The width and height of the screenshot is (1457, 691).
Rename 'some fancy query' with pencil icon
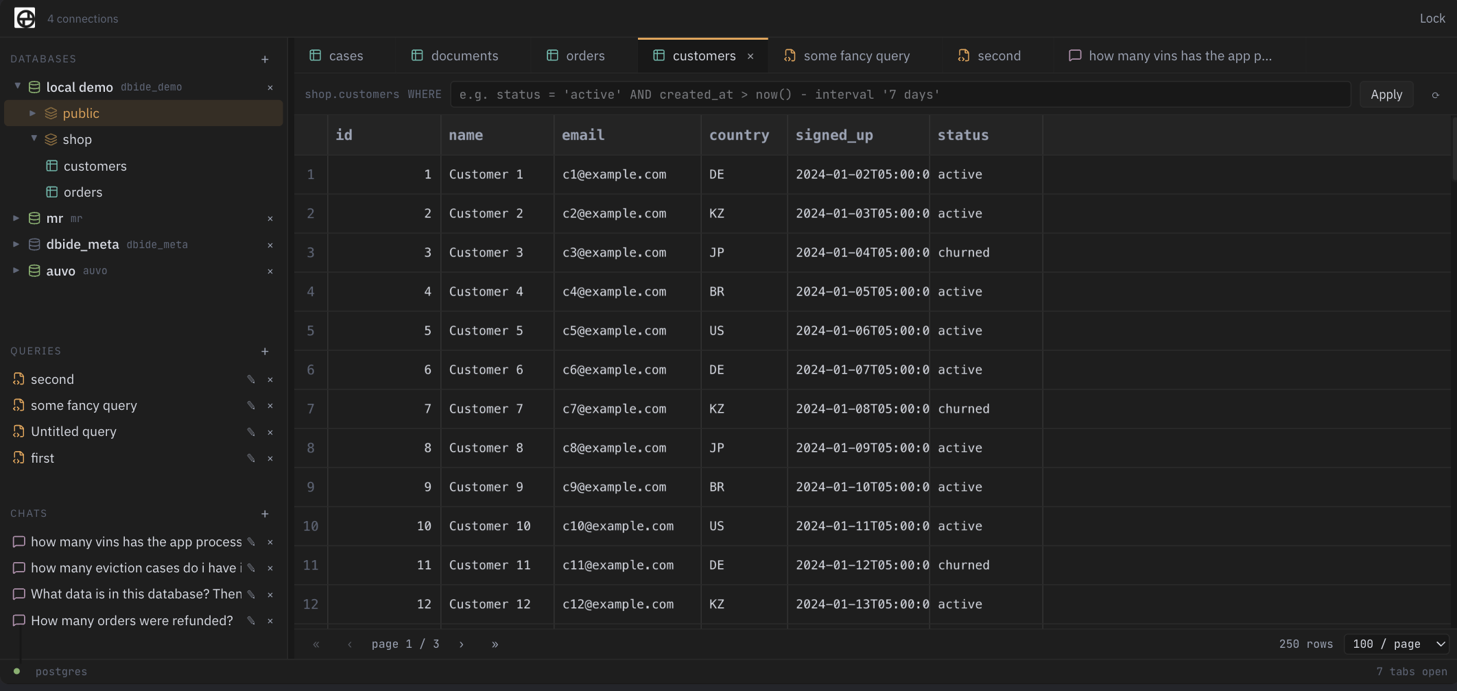click(251, 406)
